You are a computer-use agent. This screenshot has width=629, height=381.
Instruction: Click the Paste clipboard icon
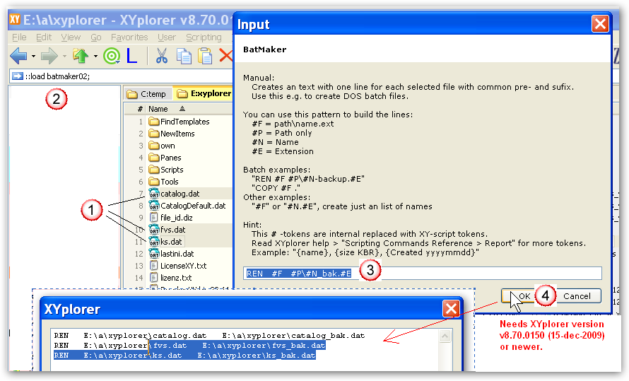(x=205, y=56)
